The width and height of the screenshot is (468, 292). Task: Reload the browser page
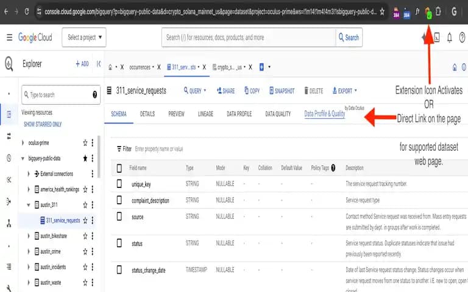(27, 12)
